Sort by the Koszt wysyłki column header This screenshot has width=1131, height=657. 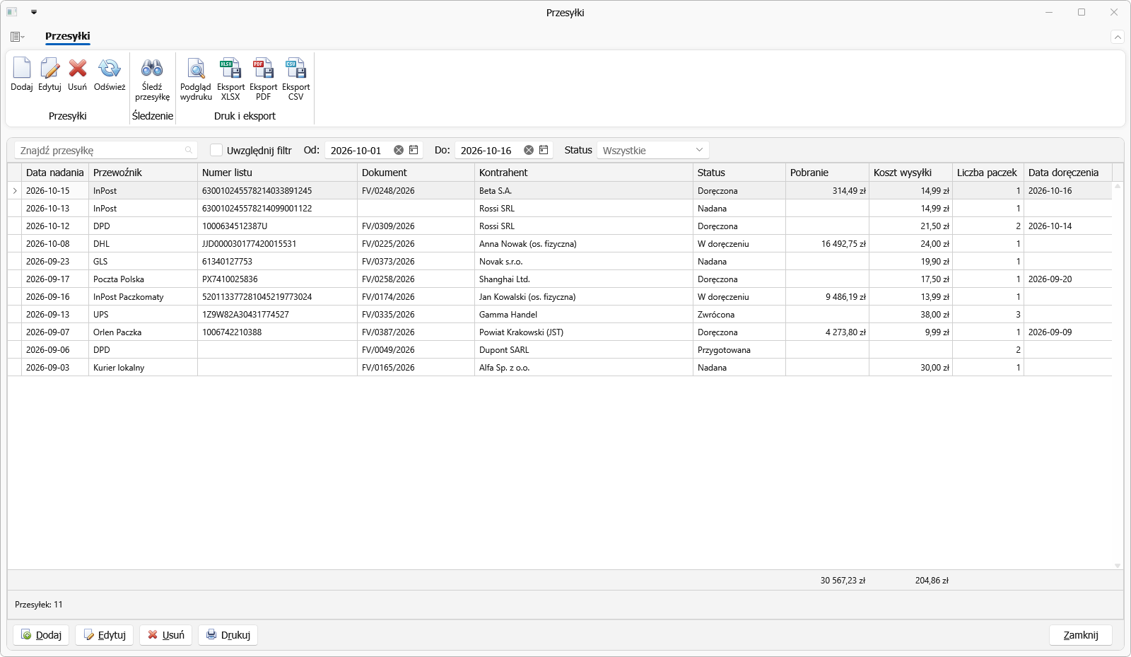click(x=910, y=173)
